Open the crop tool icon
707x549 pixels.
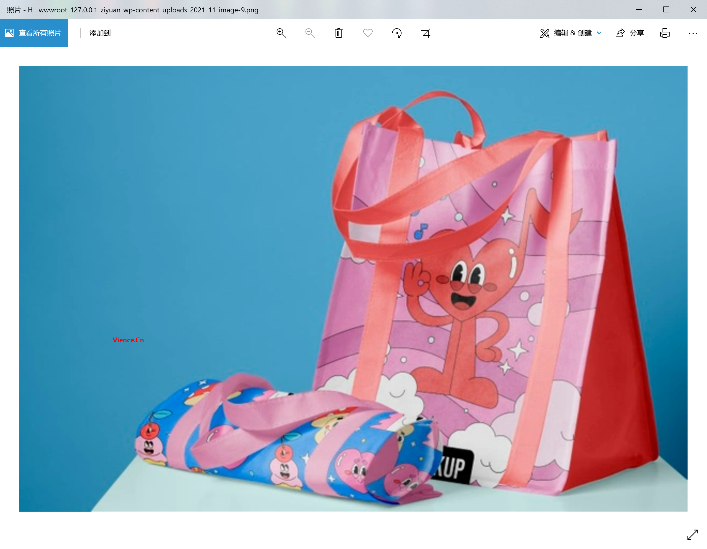(x=426, y=33)
